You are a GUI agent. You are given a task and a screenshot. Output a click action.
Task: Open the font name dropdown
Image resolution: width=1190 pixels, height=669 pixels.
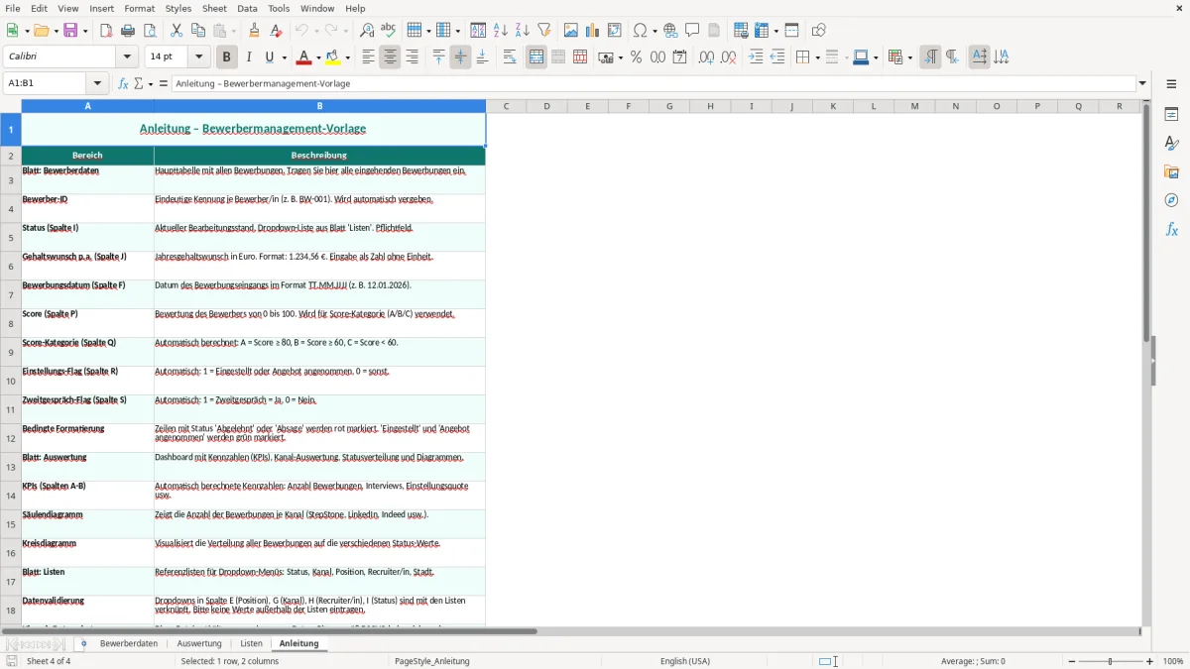[x=126, y=57]
